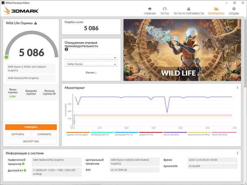This screenshot has width=247, height=185.
Task: Click the УТВЕРДИТЬ button
Action: click(31, 127)
